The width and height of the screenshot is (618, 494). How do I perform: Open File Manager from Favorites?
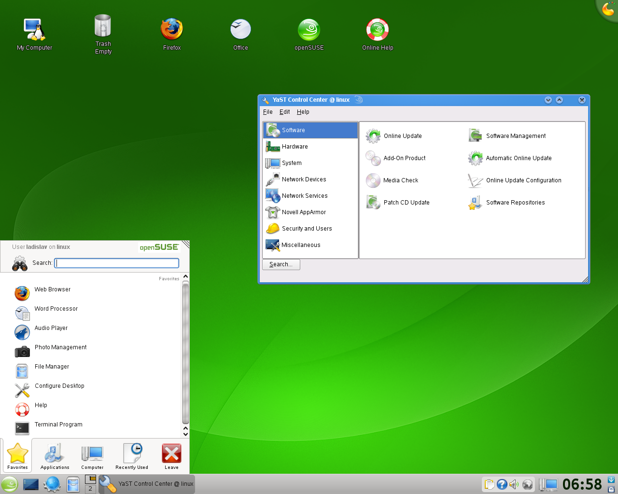tap(92, 370)
